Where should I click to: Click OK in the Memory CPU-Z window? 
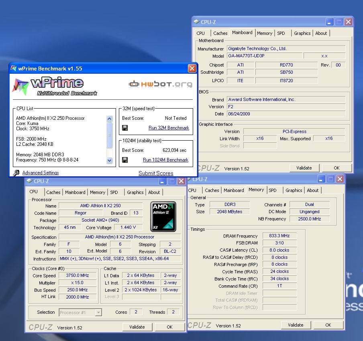328,325
